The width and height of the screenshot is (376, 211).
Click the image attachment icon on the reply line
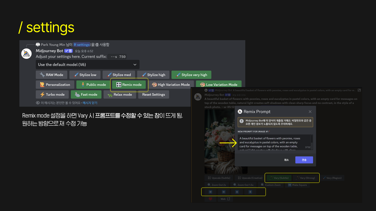click(x=359, y=90)
